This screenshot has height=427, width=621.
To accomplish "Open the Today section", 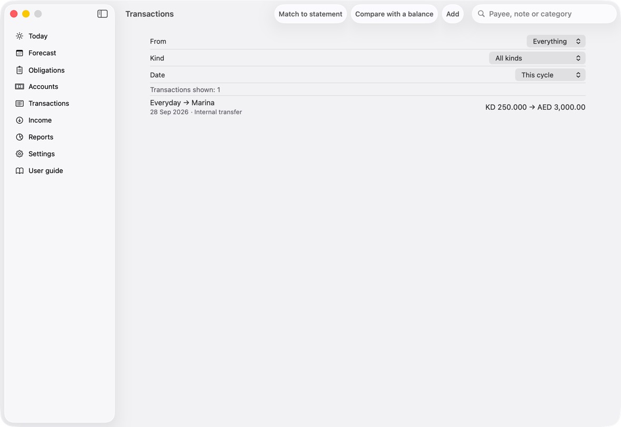I will 38,36.
